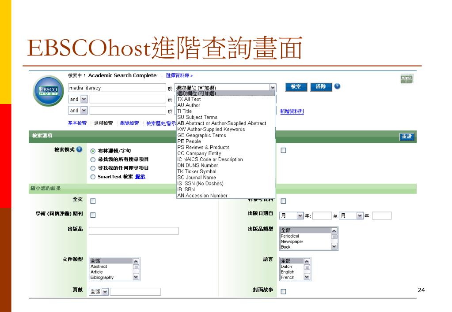Click scroll-down arrow in 語言 list

tap(307, 277)
